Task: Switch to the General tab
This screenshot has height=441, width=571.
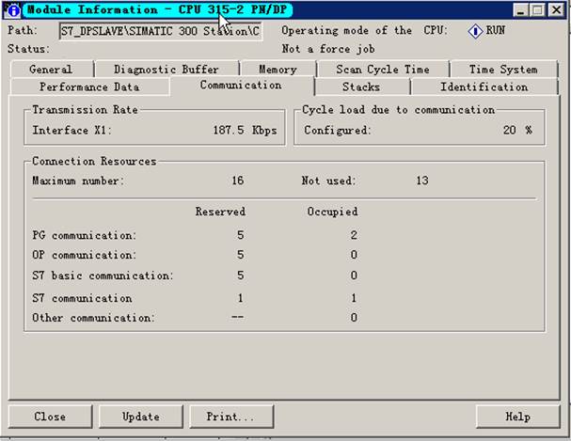Action: pyautogui.click(x=52, y=70)
